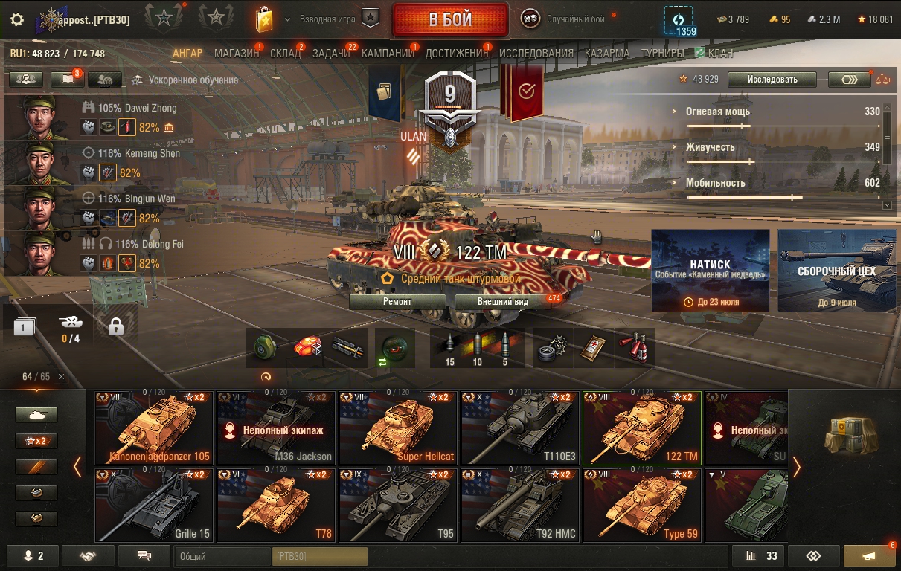The image size is (901, 571).
Task: Toggle Ускоренное обучение crew training
Action: coord(185,80)
